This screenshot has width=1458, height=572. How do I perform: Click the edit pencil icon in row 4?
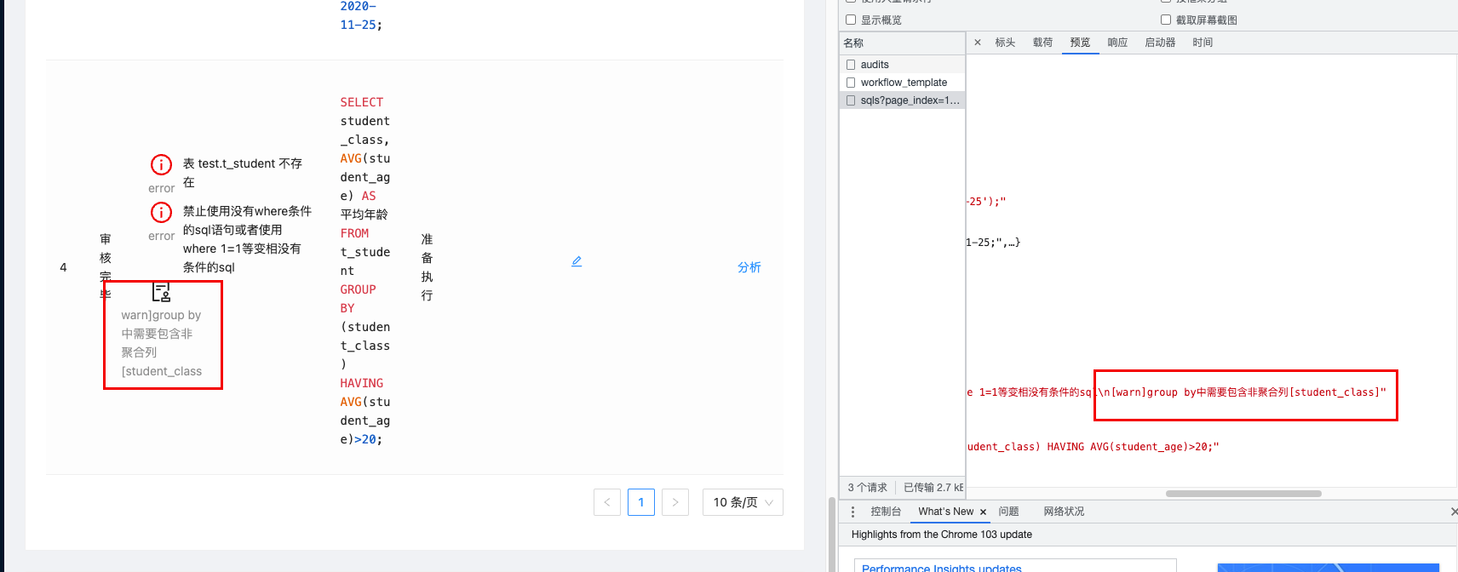pyautogui.click(x=577, y=261)
